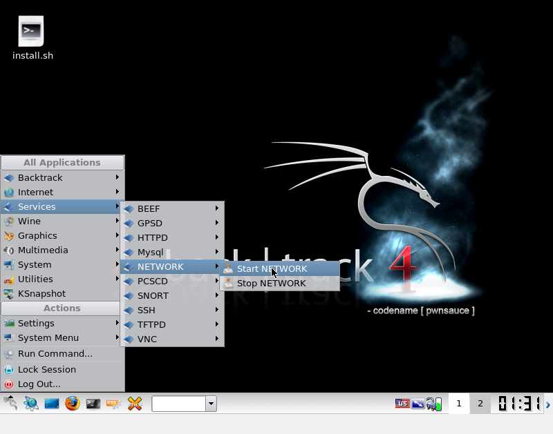Choose Stop NETWORK
Viewport: 553px width, 434px height.
point(280,283)
